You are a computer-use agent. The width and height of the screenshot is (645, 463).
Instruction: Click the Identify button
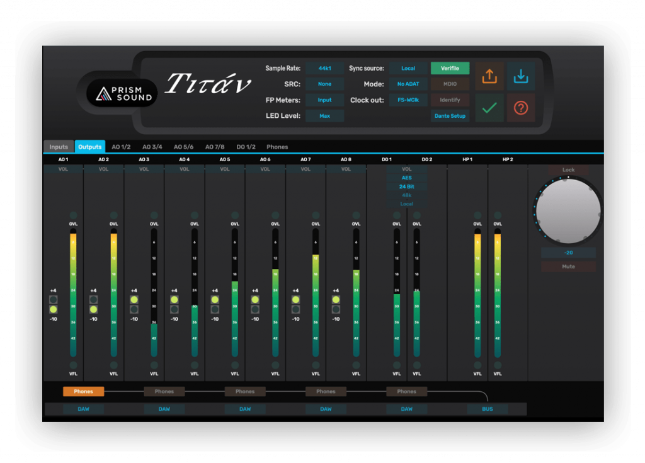450,100
